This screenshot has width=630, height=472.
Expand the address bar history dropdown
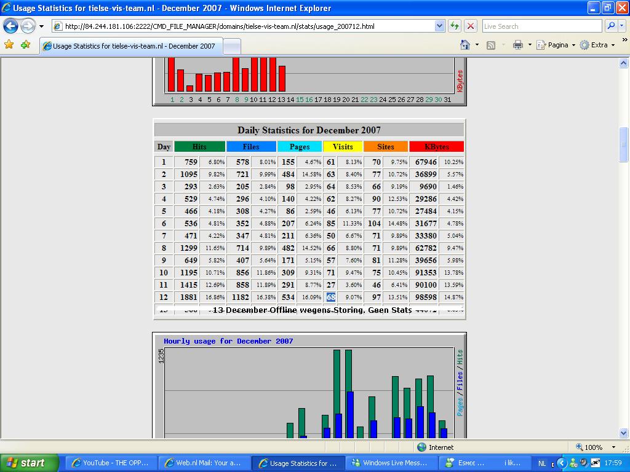(439, 26)
